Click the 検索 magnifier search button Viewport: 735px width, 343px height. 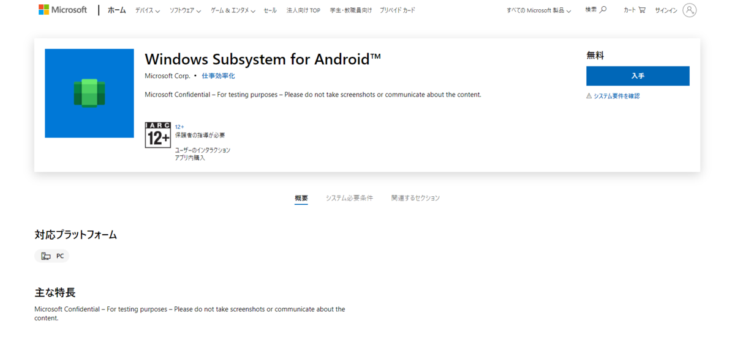pyautogui.click(x=595, y=10)
